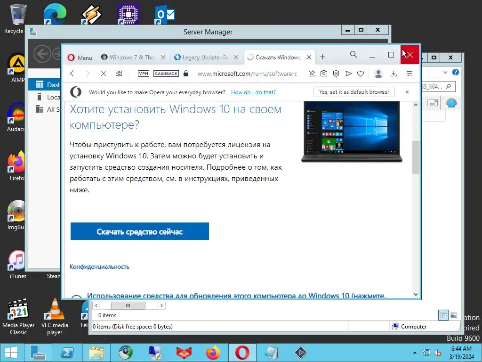This screenshot has height=362, width=482.
Task: Switch Explorer to details view icon
Action: [443, 315]
